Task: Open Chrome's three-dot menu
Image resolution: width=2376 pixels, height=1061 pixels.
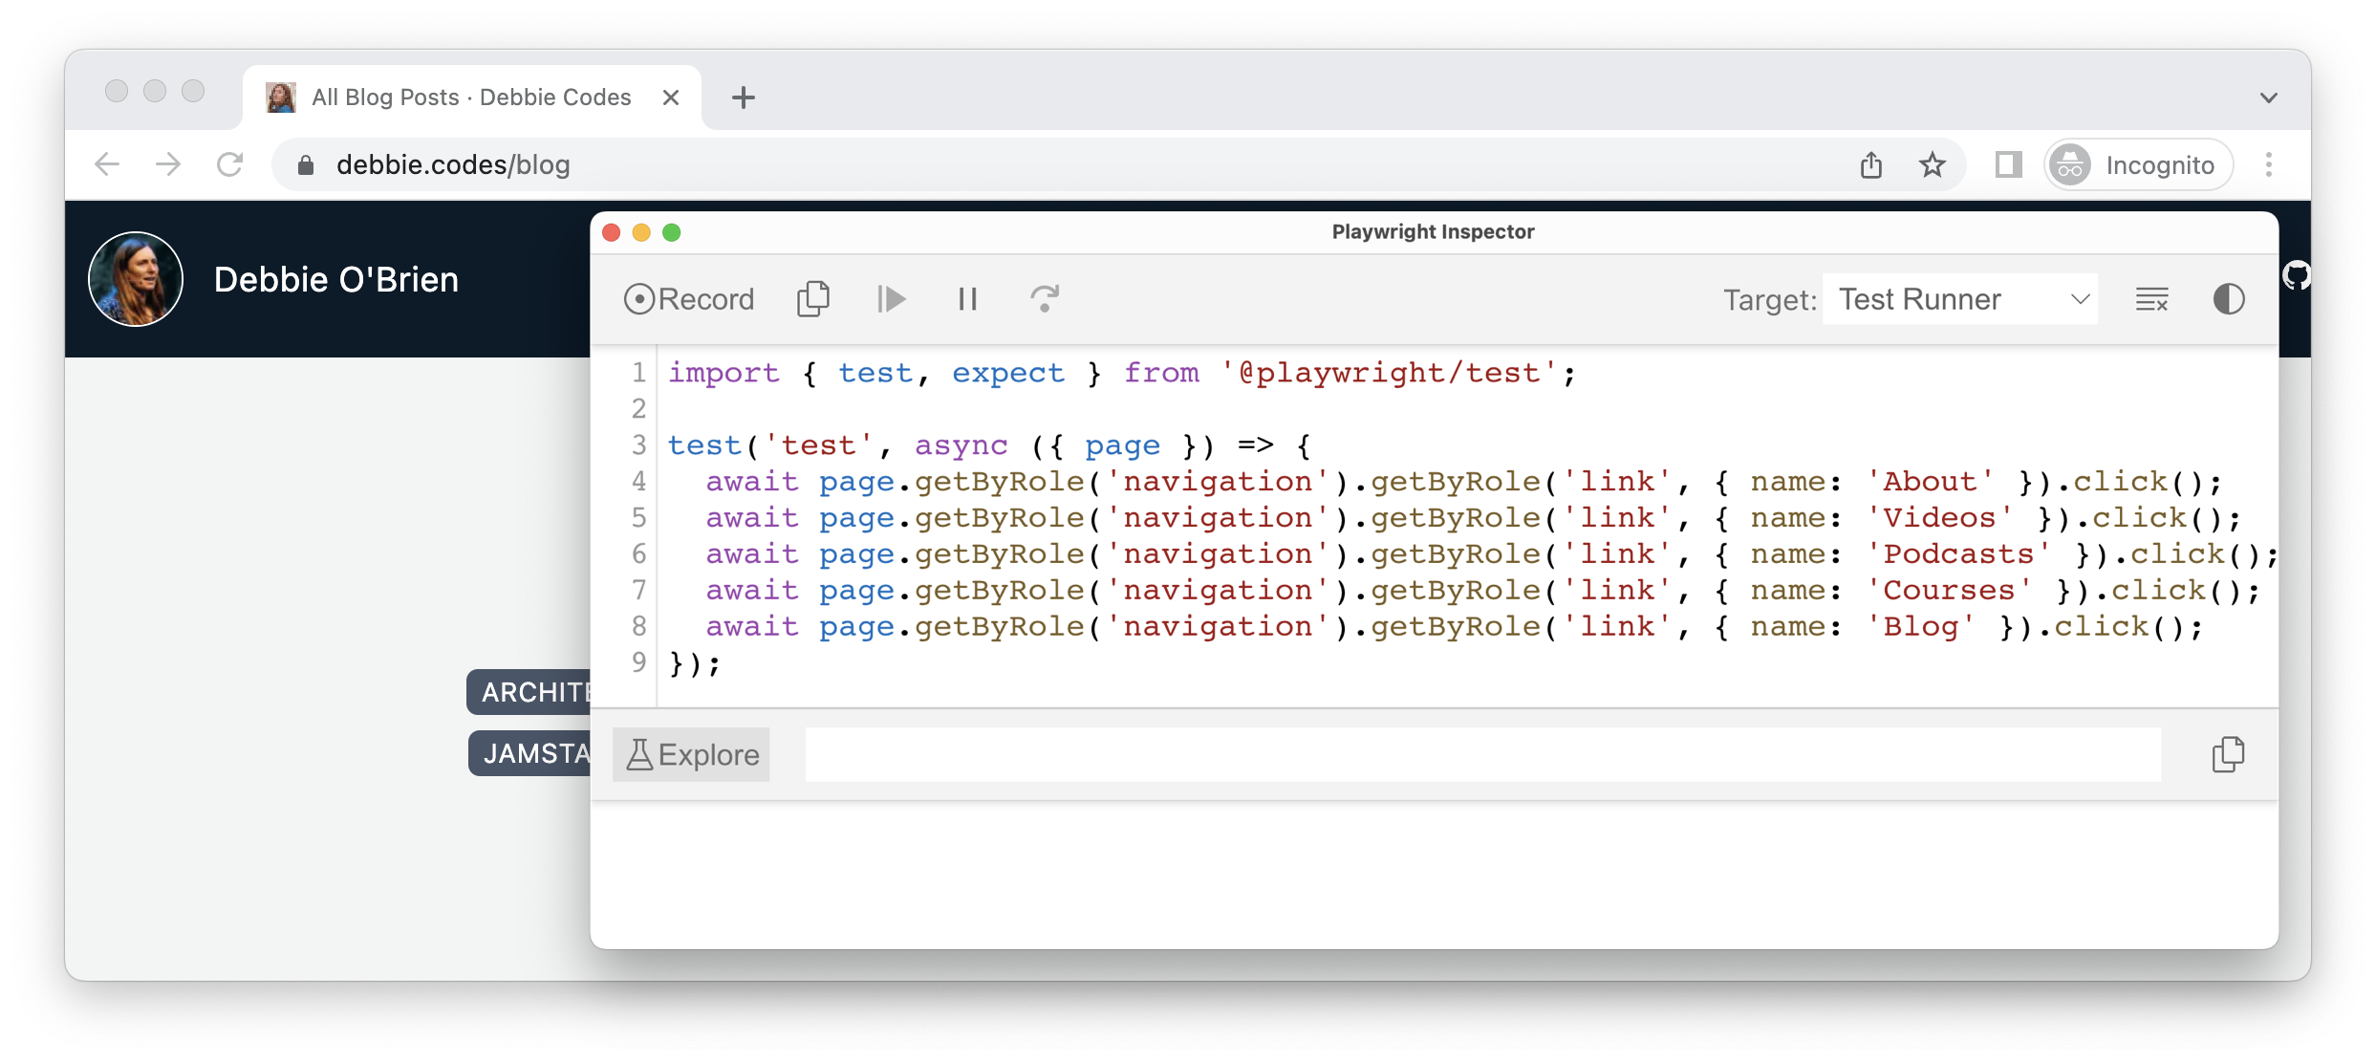Action: (x=2271, y=164)
